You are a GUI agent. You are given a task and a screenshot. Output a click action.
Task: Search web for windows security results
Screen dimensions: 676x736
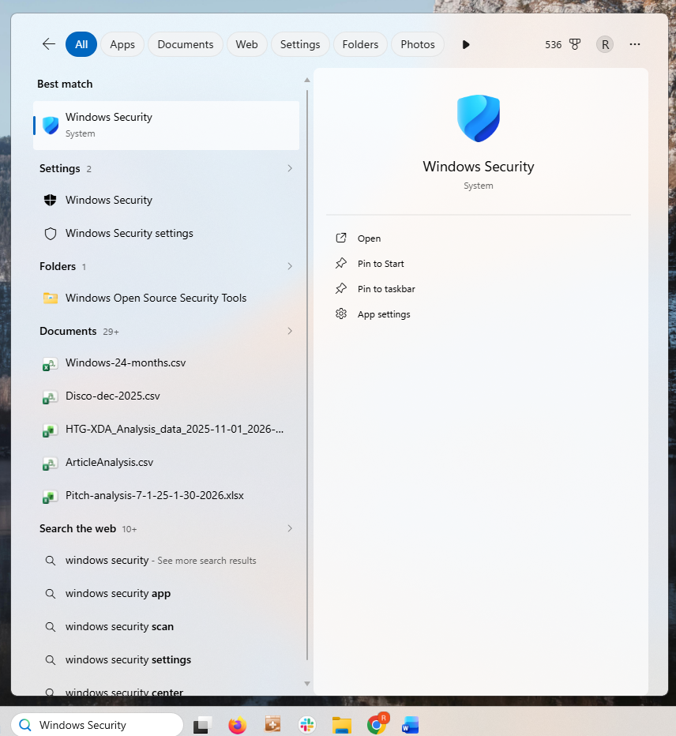point(166,561)
